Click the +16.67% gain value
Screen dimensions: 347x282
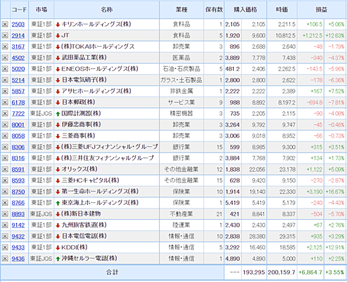pyautogui.click(x=335, y=192)
